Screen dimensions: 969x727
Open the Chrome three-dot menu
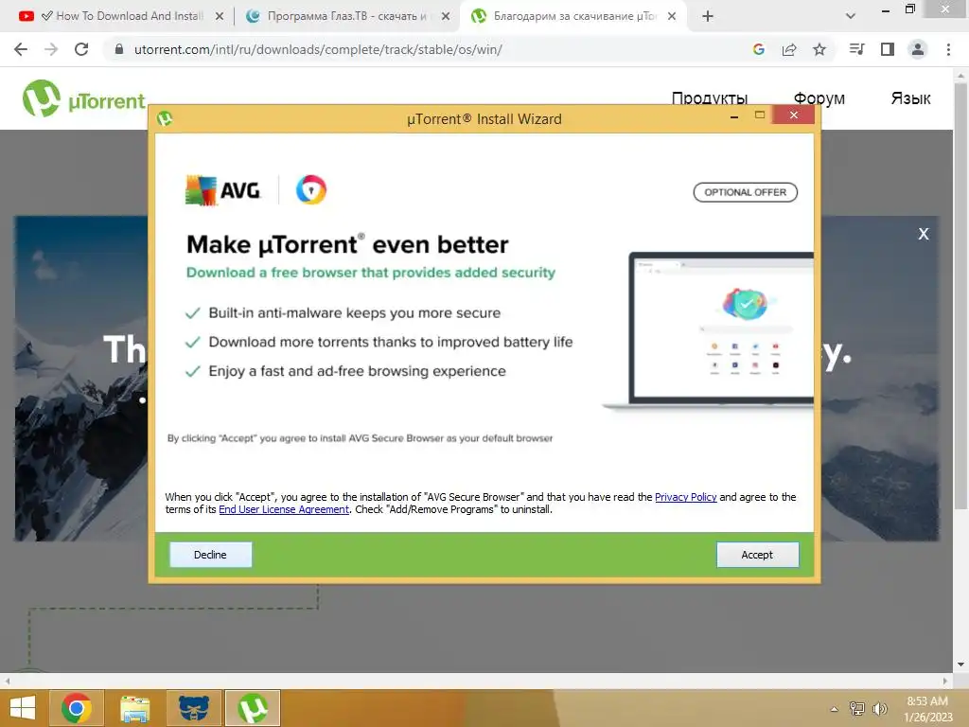click(948, 49)
